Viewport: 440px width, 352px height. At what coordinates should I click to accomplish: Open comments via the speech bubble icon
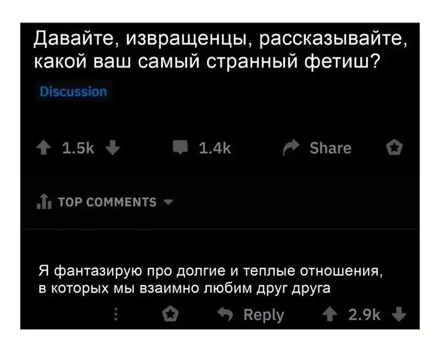(182, 148)
